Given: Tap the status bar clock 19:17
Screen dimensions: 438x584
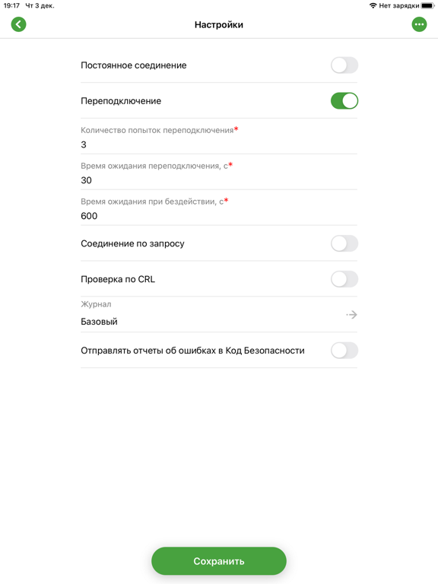Looking at the screenshot, I should 11,5.
